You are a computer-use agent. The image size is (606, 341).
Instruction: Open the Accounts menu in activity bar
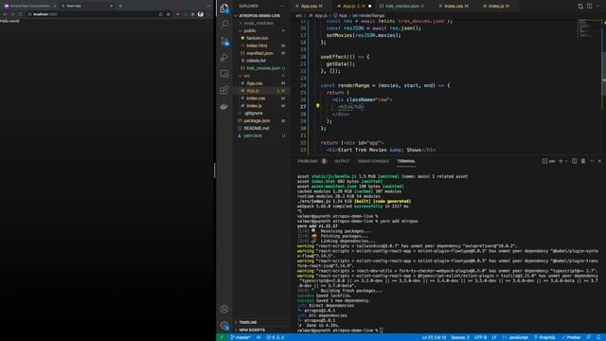click(x=224, y=309)
